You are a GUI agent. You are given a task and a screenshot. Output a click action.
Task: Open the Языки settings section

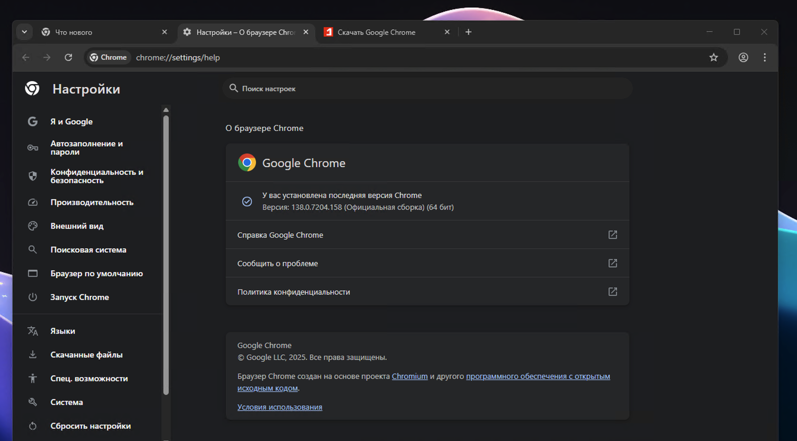pos(62,331)
